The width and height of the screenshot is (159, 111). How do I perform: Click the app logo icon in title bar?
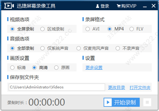point(9,6)
